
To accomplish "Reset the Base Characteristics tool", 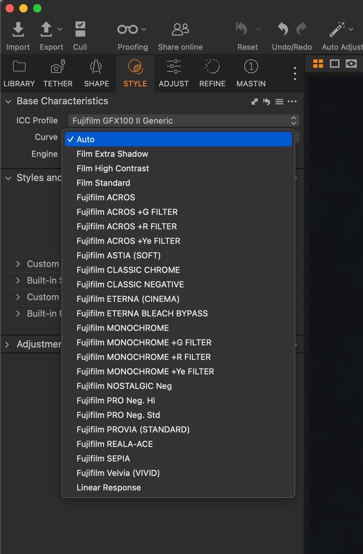I will (x=267, y=102).
